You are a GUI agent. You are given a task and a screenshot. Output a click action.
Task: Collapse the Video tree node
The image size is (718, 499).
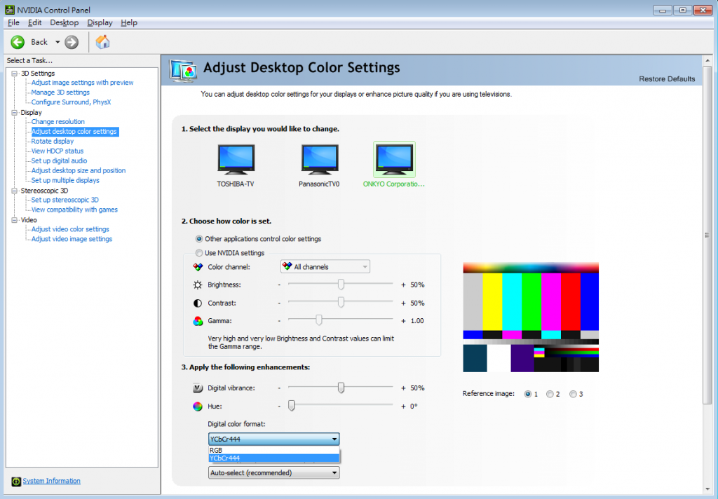(15, 220)
